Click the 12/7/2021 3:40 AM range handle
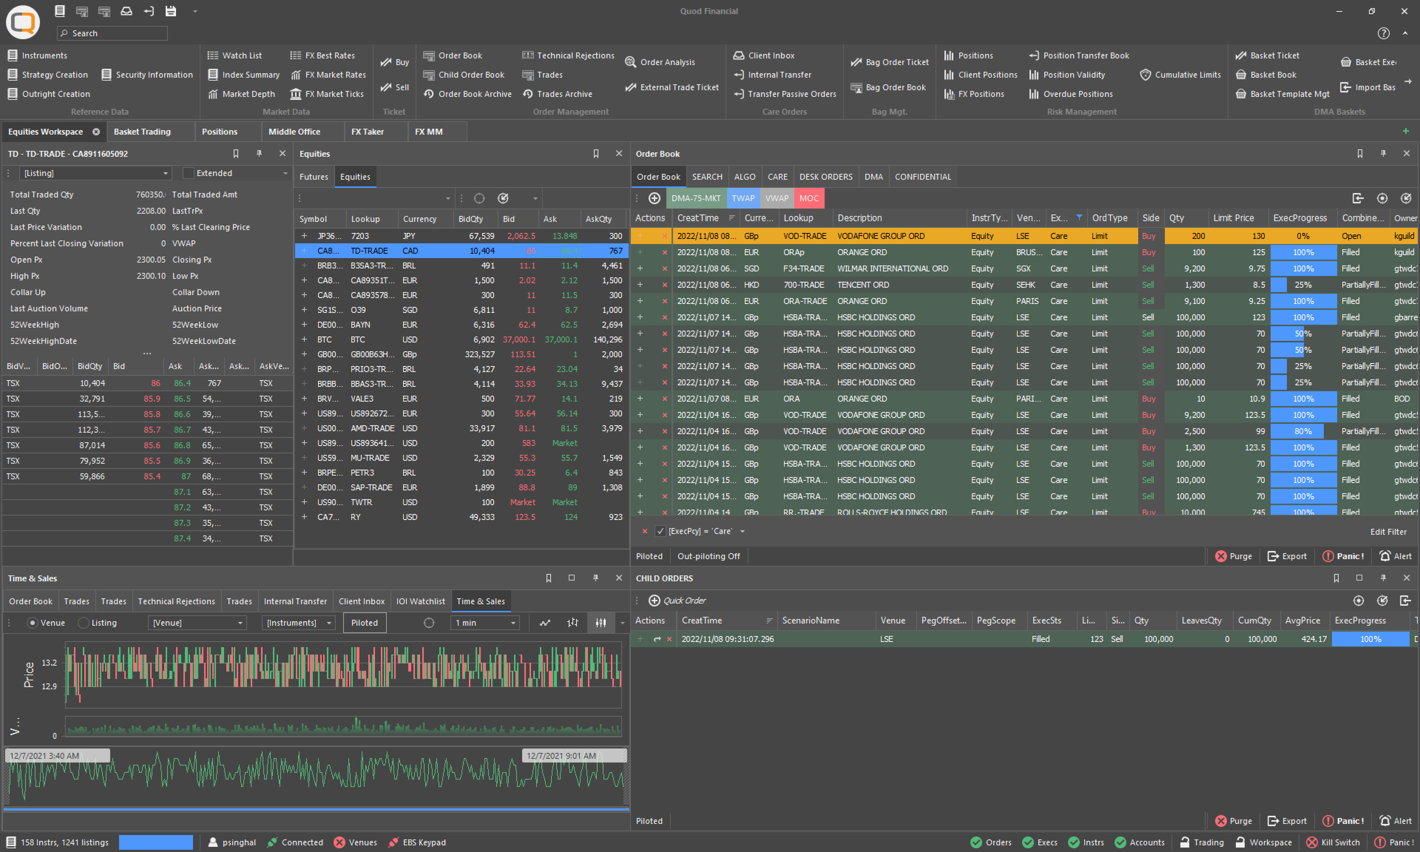Viewport: 1420px width, 852px height. (57, 755)
